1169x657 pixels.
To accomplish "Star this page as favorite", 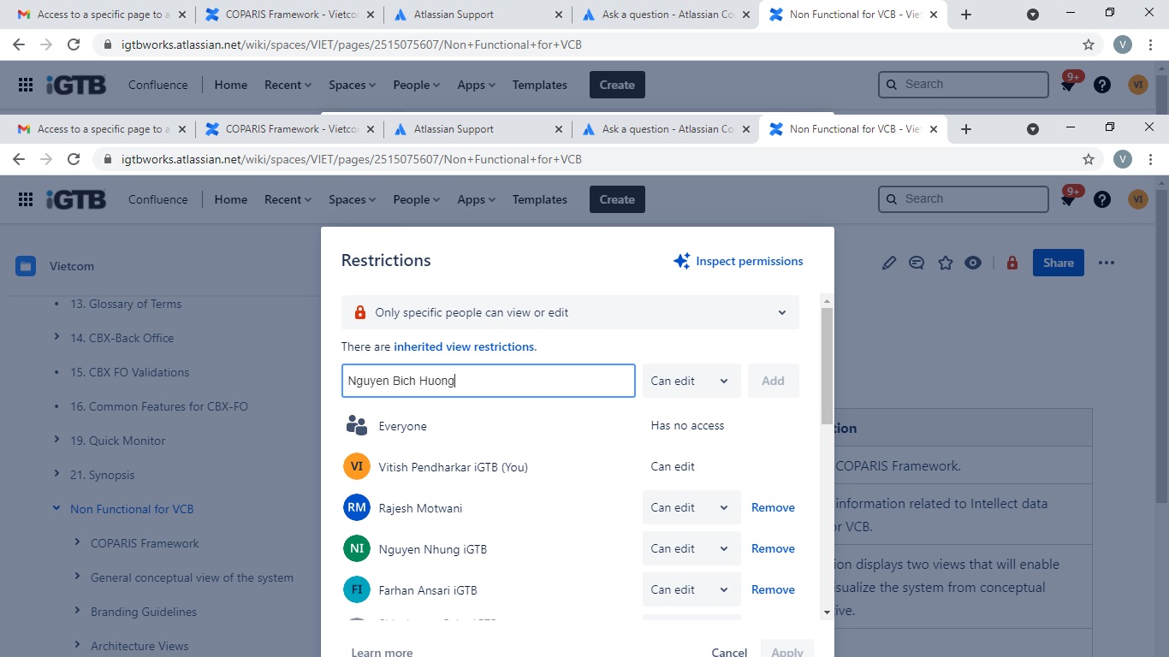I will 945,263.
